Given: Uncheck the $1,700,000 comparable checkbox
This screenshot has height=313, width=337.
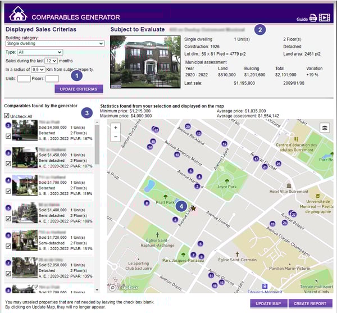Looking at the screenshot, I should coord(8,191).
